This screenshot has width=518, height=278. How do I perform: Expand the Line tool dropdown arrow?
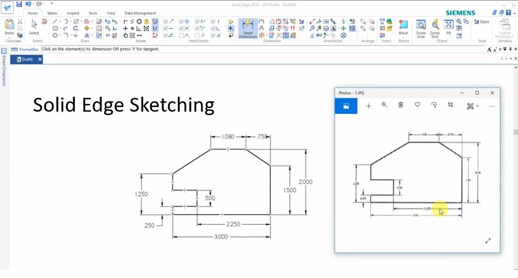(60, 21)
